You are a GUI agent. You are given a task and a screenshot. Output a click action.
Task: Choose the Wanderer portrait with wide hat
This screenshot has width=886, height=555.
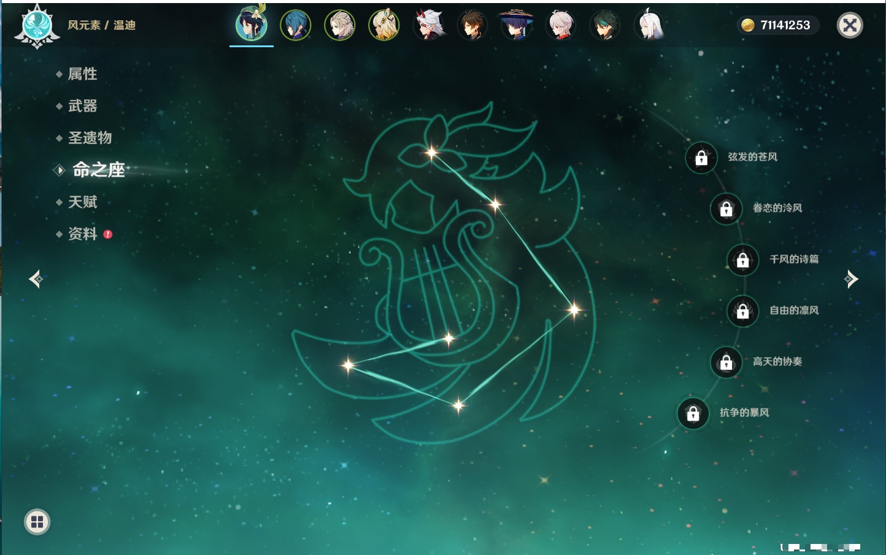tap(517, 25)
